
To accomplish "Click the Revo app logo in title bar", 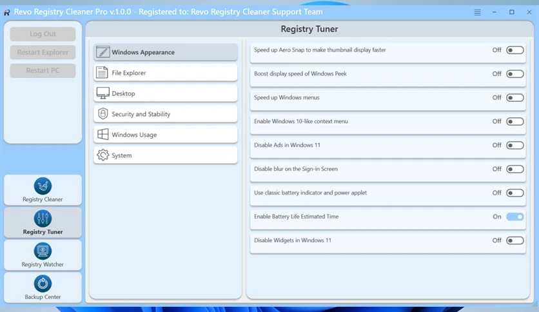I will [x=6, y=12].
